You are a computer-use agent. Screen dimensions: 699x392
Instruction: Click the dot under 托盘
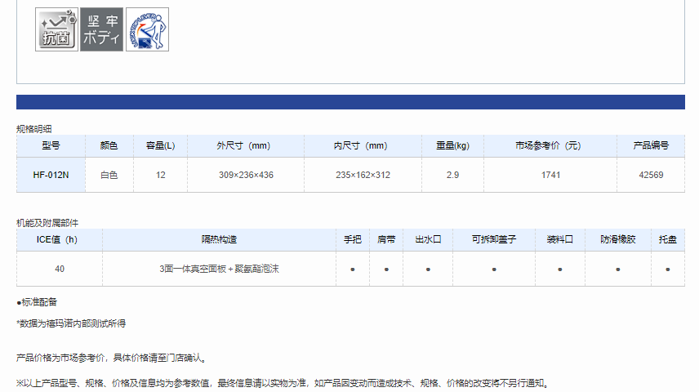pos(668,269)
